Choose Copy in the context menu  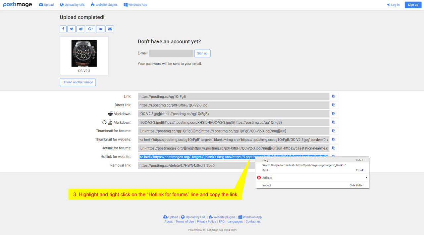click(x=312, y=160)
